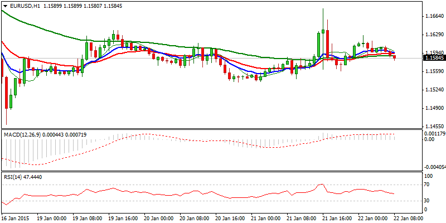Click the RSI scale value 100
This screenshot has height=223, width=446.
point(428,176)
